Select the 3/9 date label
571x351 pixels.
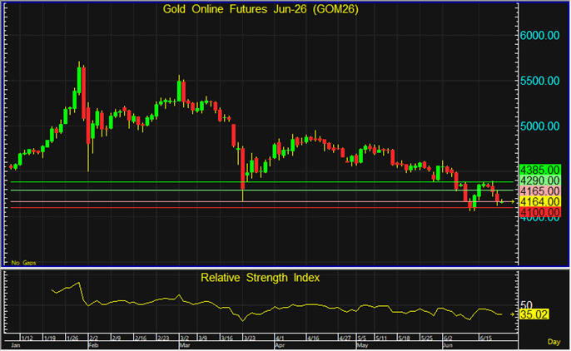point(203,339)
